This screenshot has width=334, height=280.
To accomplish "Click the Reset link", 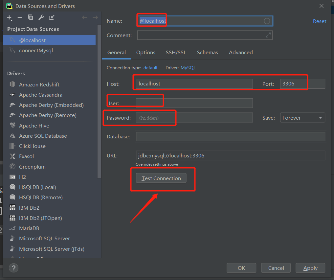I will tap(320, 21).
